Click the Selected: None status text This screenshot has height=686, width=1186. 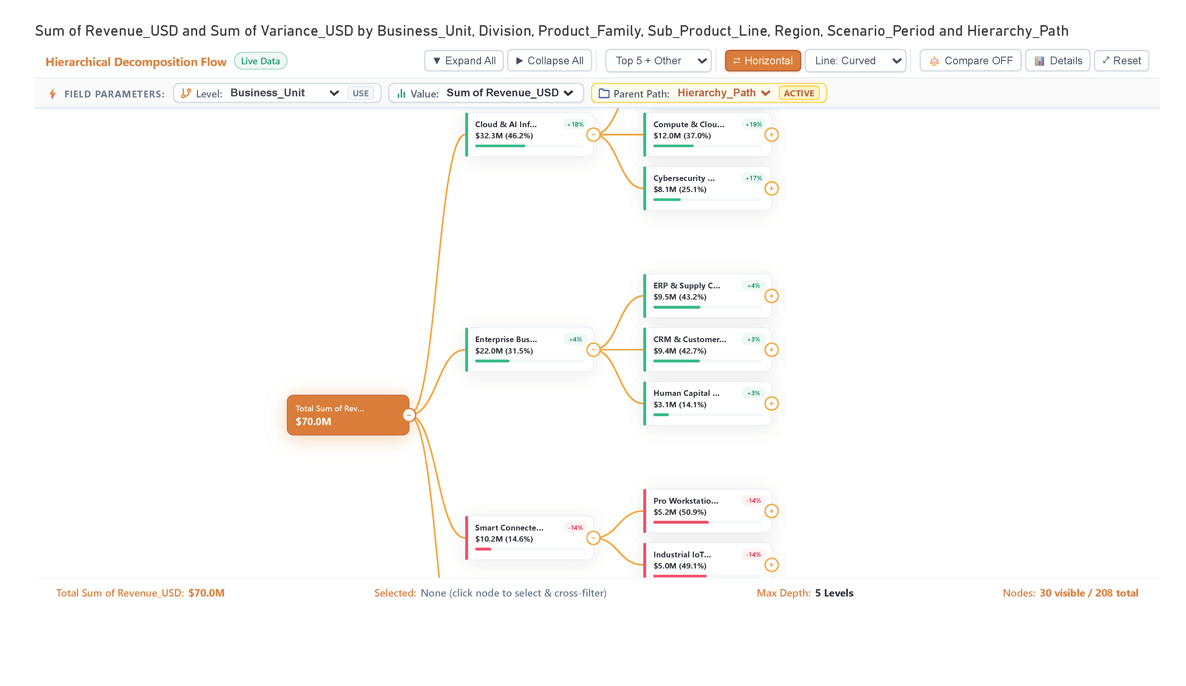[x=490, y=593]
